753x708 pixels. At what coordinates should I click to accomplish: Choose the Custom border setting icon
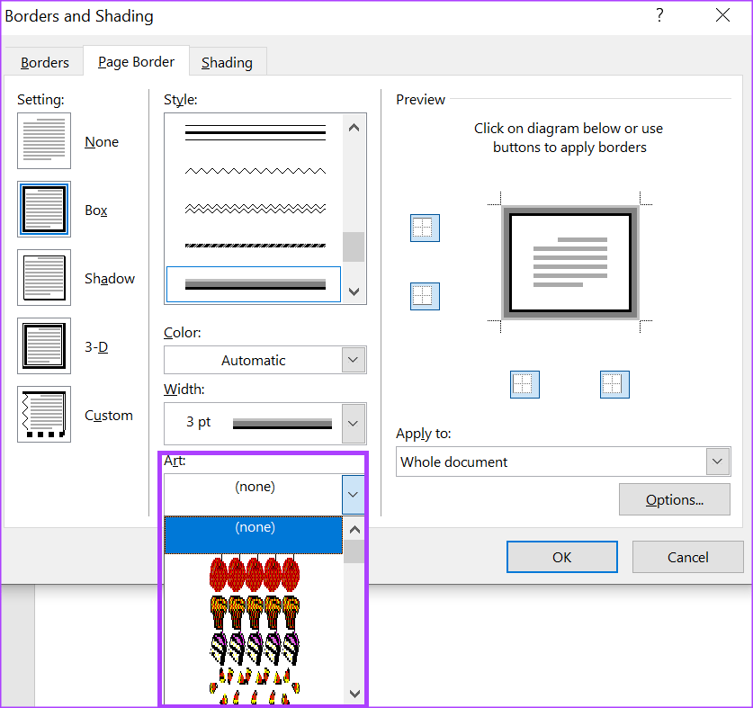pos(44,414)
